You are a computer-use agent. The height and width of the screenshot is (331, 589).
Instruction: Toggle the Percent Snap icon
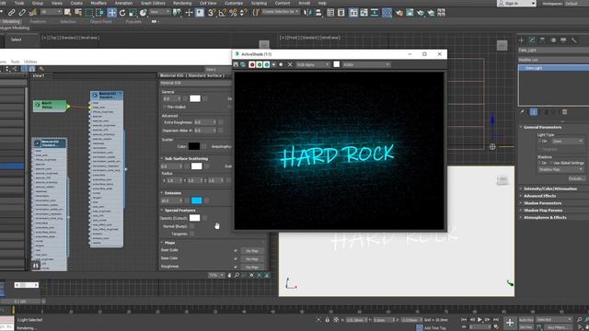pos(233,13)
